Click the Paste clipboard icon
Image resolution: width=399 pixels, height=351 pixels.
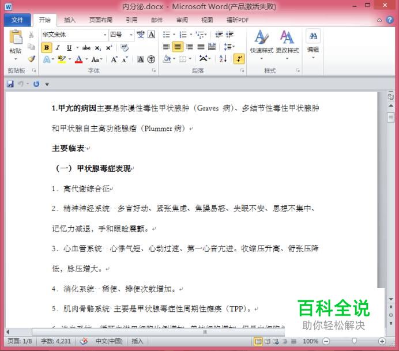(16, 37)
